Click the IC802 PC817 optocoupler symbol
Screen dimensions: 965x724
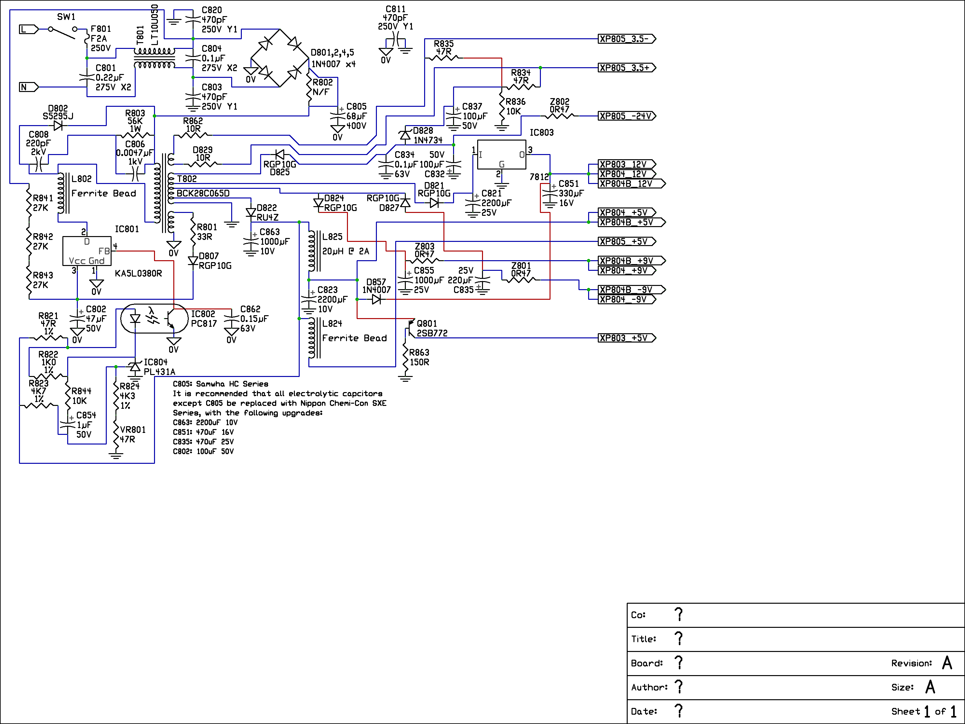pyautogui.click(x=154, y=319)
